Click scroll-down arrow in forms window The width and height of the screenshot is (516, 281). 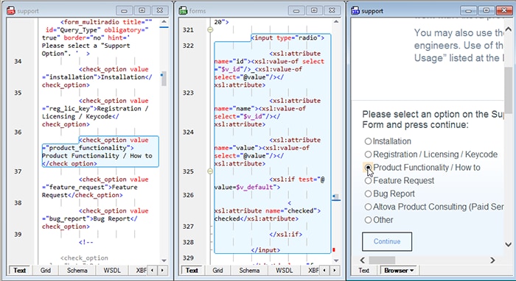point(336,260)
